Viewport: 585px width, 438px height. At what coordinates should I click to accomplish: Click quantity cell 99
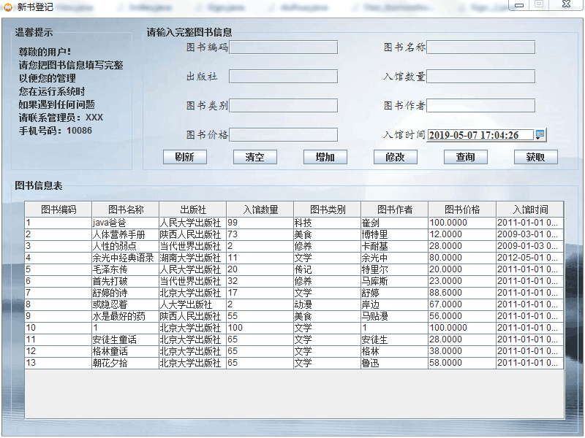pos(260,223)
